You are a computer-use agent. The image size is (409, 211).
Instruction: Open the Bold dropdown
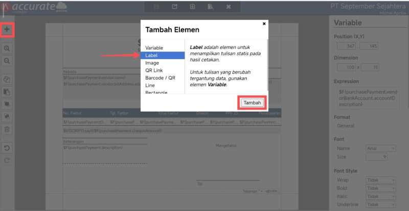381,188
